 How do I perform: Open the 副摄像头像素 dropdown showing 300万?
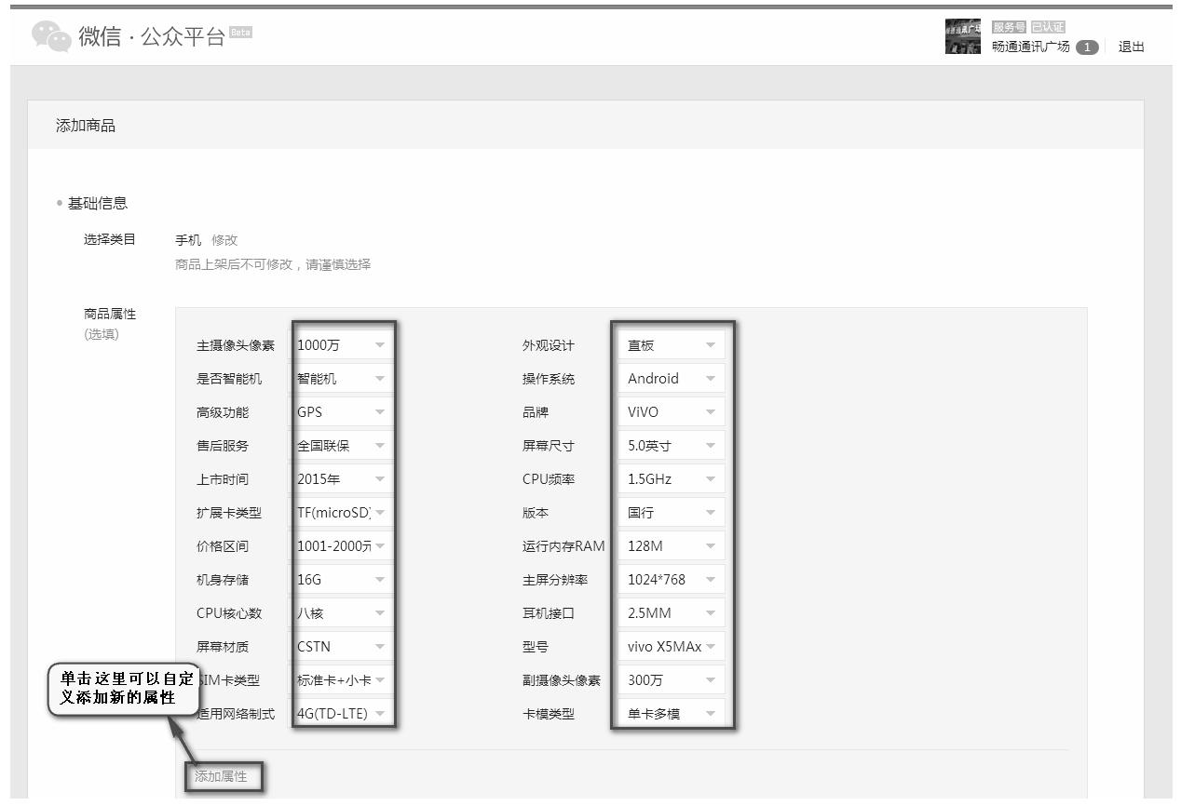(x=672, y=680)
